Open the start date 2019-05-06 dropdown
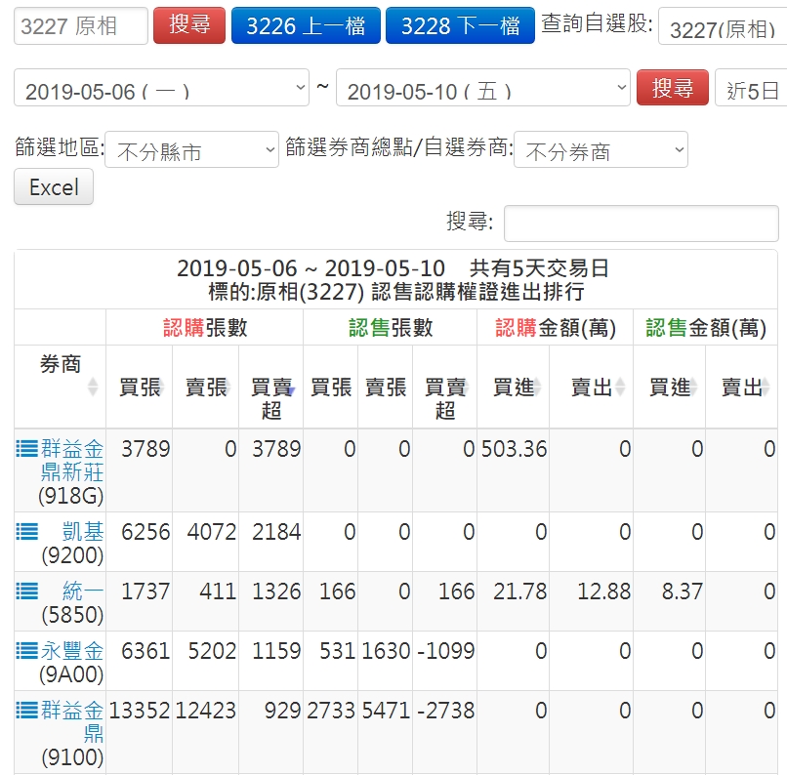 pos(162,89)
